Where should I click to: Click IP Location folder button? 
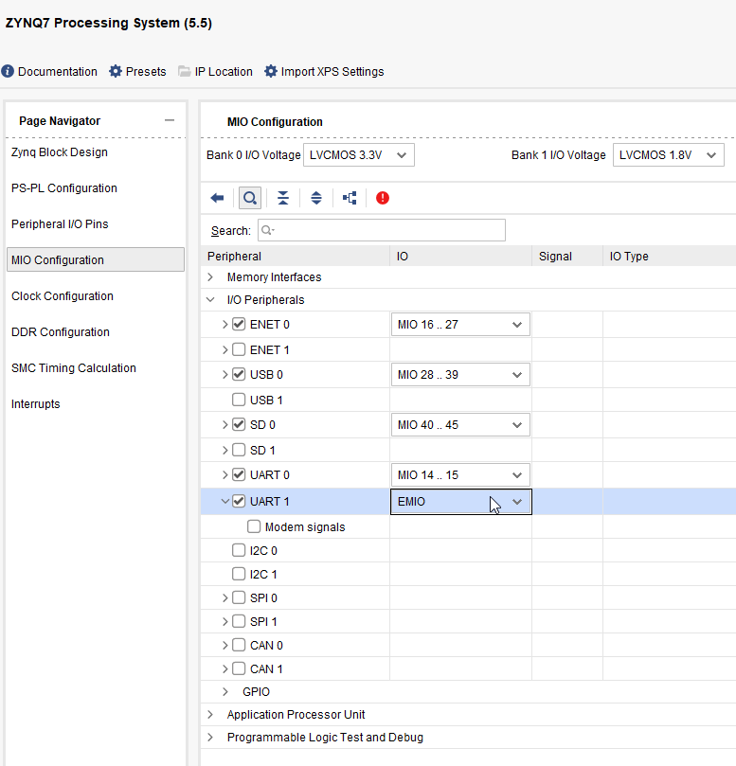(216, 71)
